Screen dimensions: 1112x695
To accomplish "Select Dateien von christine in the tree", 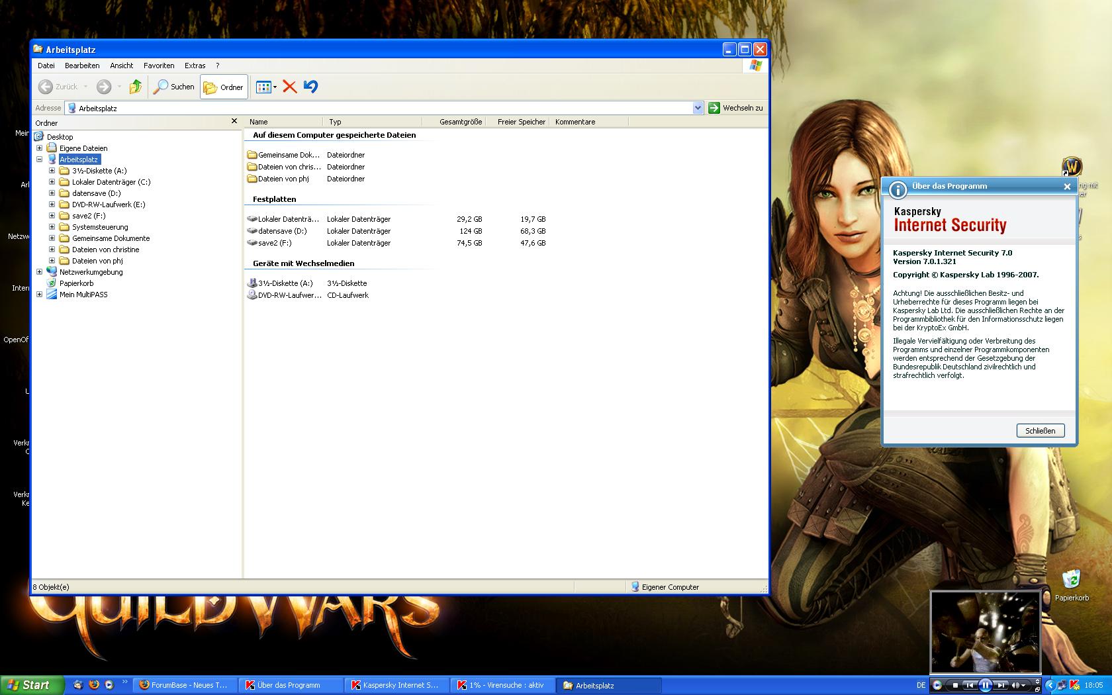I will (105, 250).
